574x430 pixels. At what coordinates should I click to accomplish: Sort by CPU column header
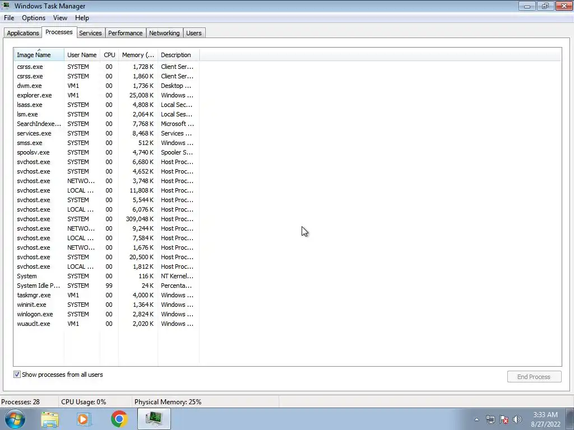[109, 55]
